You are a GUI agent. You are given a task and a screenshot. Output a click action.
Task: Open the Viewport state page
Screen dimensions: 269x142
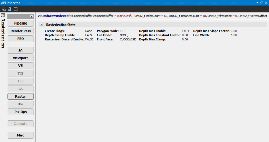21,58
